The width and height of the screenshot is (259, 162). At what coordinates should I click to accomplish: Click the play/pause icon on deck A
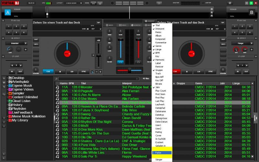click(72, 72)
